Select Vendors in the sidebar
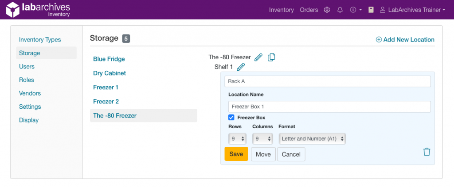Viewport: 454px width, 187px height. (x=30, y=93)
